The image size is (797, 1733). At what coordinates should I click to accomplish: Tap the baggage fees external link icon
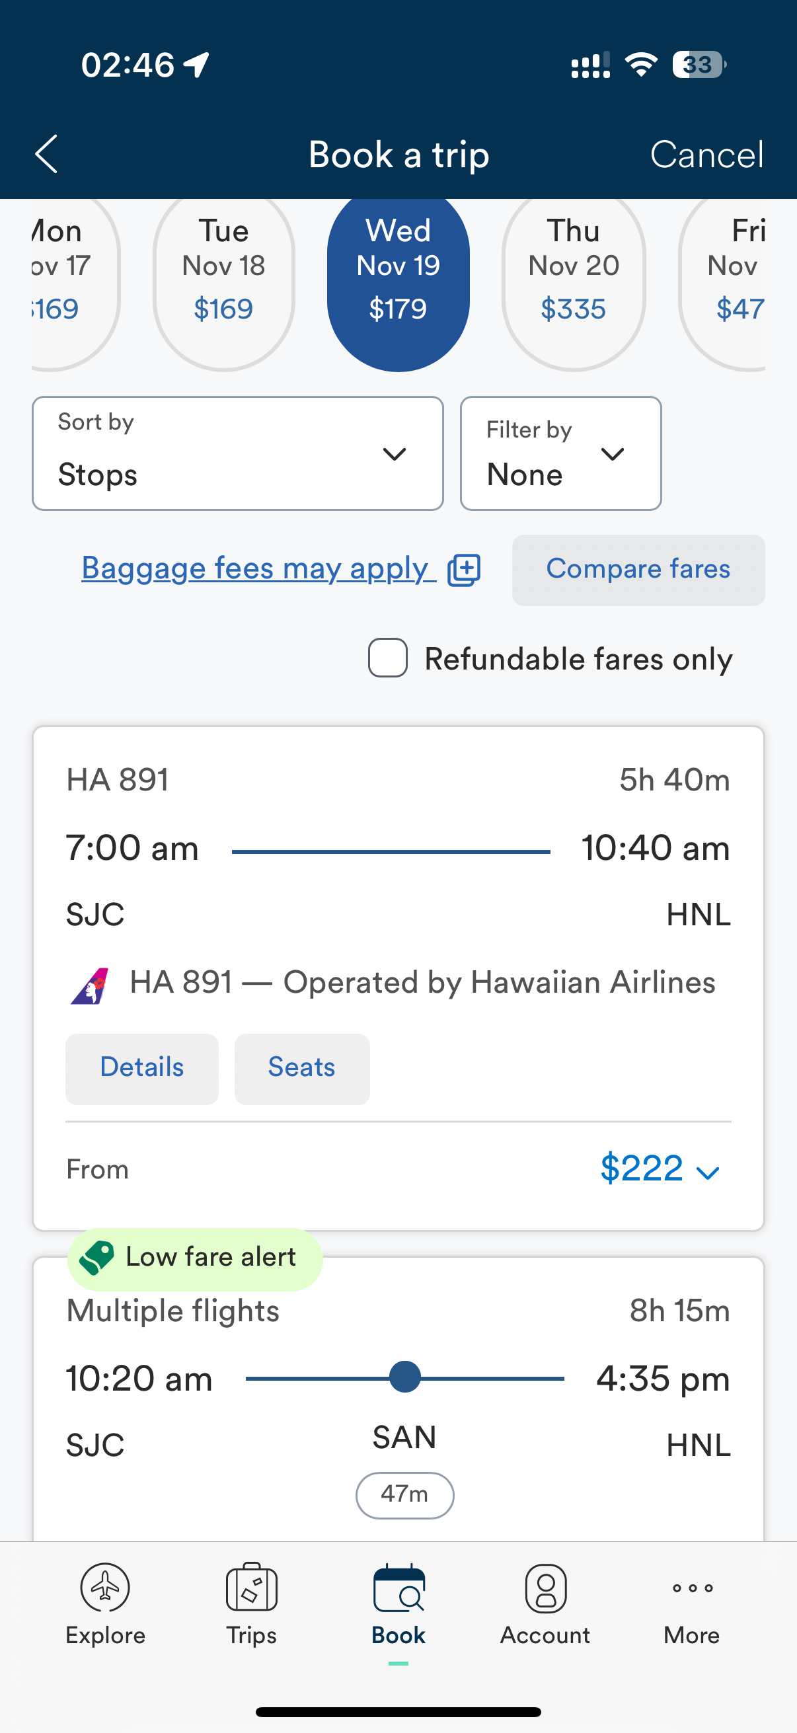point(464,570)
